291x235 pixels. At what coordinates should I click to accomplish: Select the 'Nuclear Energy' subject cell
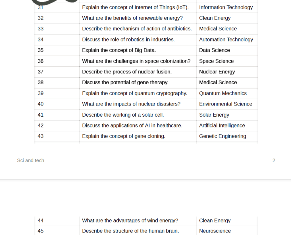[x=217, y=72]
